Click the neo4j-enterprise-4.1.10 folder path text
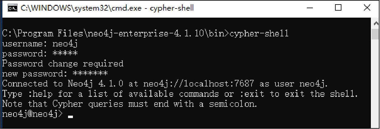The width and height of the screenshot is (380, 129). [x=146, y=34]
